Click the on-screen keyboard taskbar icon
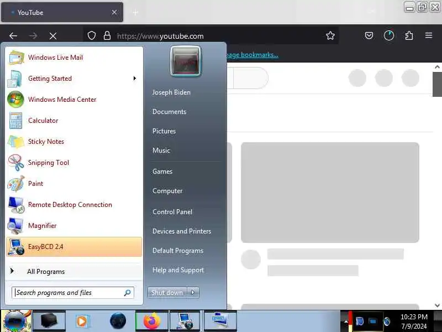 220,321
